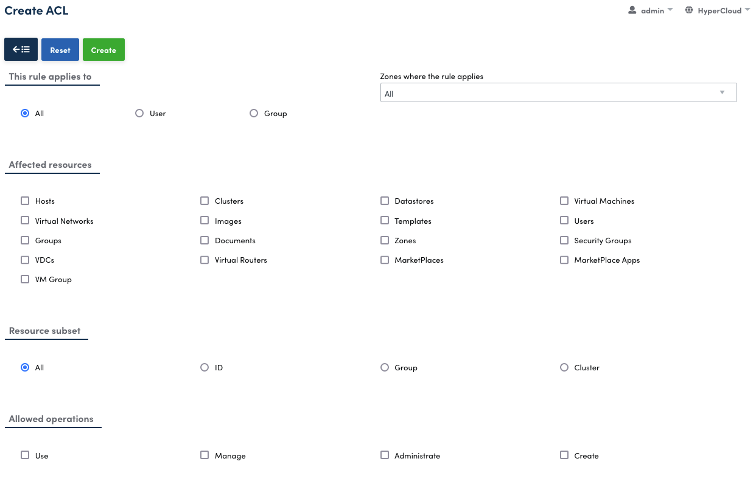Click the admin user profile icon

[632, 10]
